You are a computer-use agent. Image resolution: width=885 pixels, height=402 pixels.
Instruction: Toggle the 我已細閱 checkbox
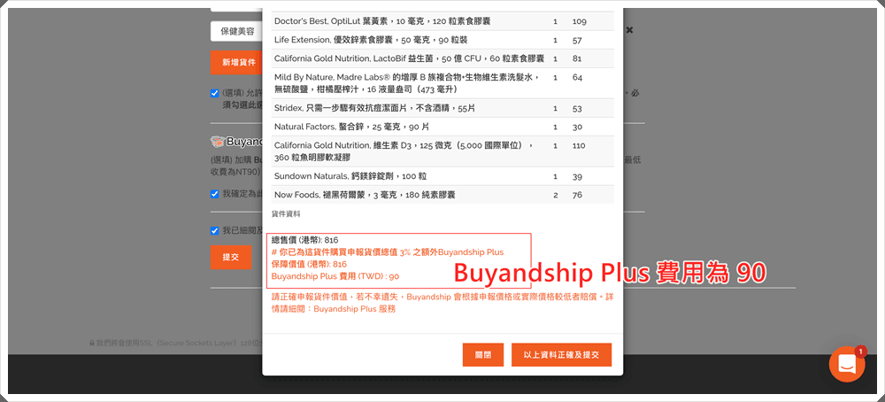pyautogui.click(x=215, y=230)
